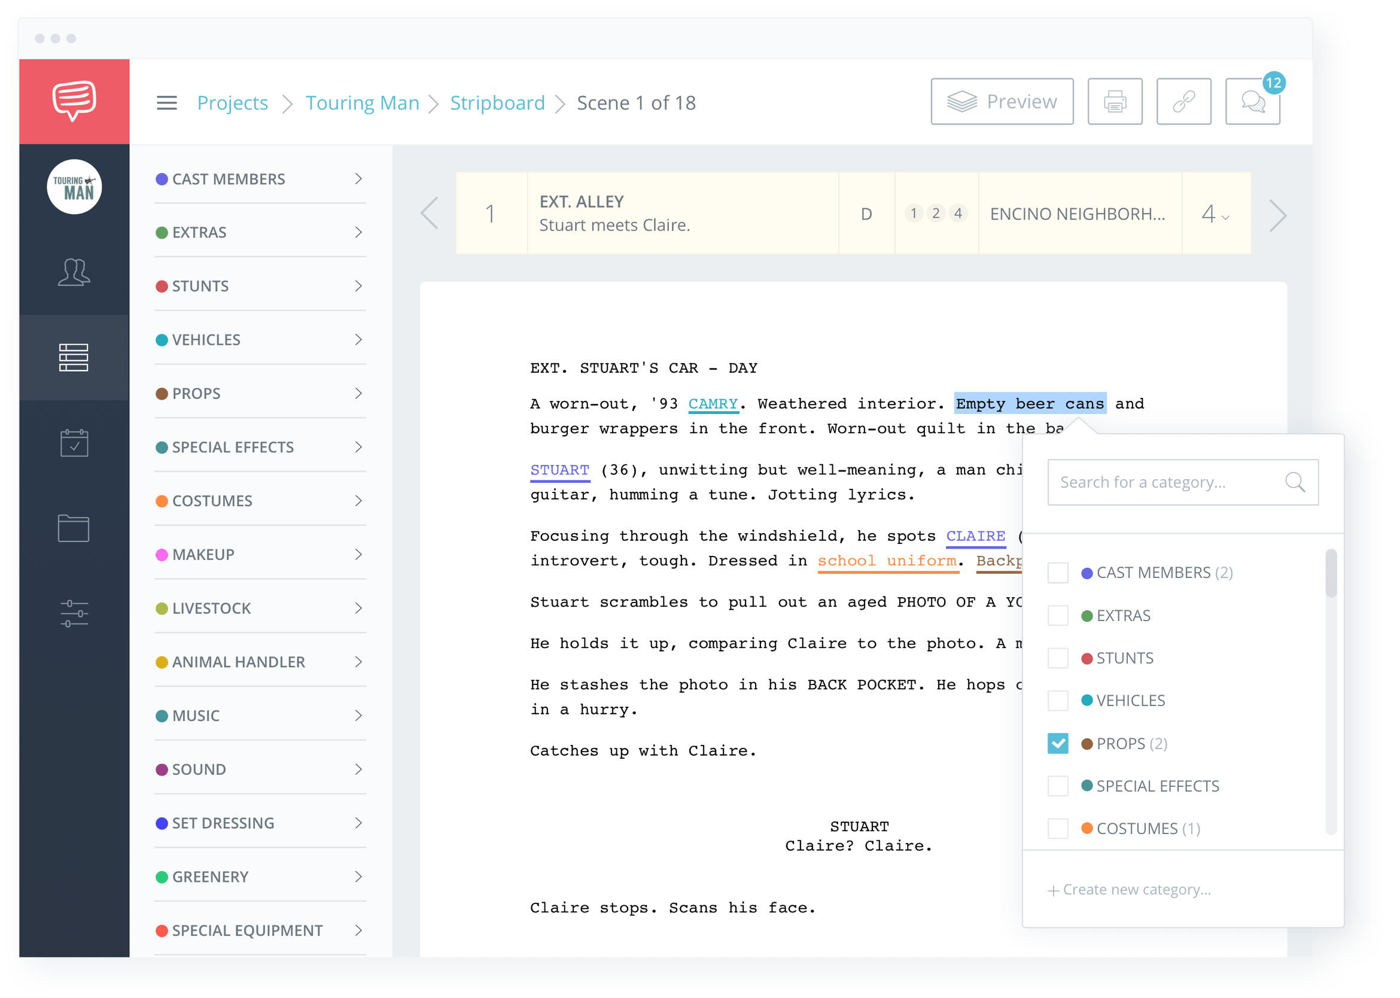Viewport: 1400px width, 998px height.
Task: Click the stripboard/breakdown icon in sidebar
Action: 72,358
